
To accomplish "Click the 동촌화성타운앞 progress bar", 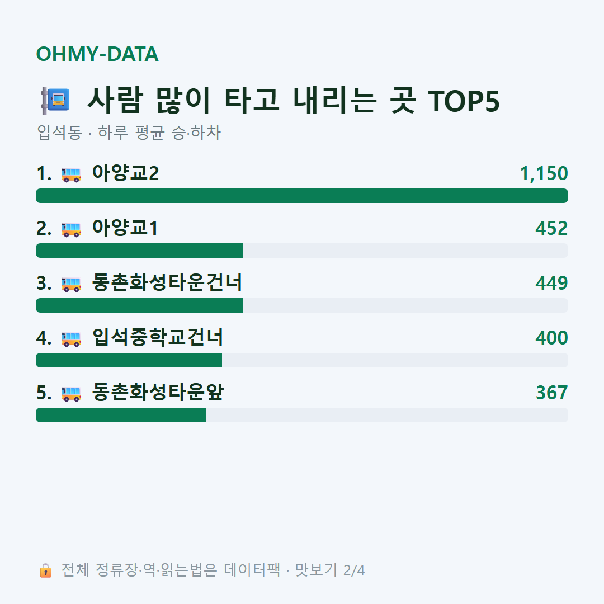I will coord(302,415).
